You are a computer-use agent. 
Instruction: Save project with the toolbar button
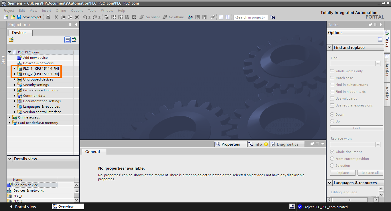tap(29, 17)
